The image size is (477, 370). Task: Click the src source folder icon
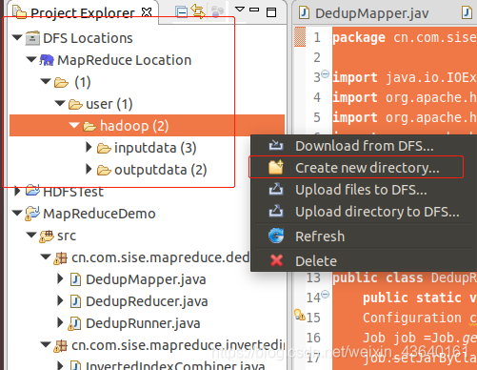click(47, 236)
